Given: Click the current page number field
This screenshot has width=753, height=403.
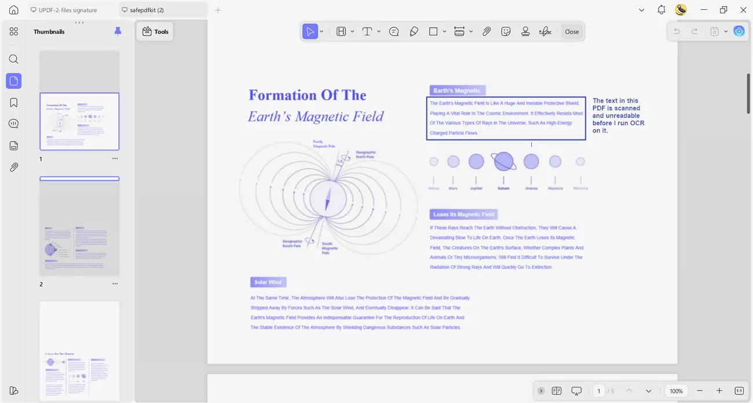Looking at the screenshot, I should point(599,391).
